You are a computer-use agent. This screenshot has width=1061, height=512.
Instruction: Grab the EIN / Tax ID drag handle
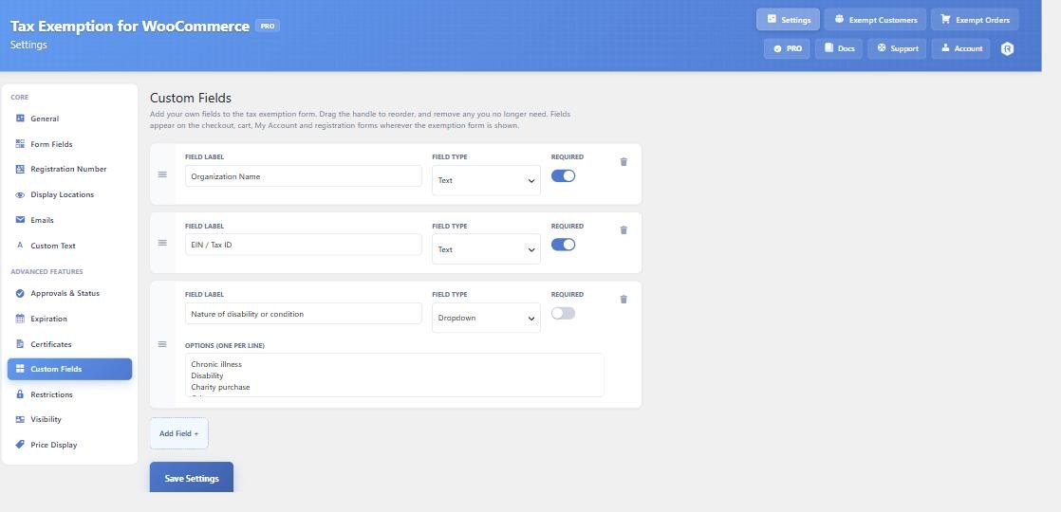(x=162, y=243)
